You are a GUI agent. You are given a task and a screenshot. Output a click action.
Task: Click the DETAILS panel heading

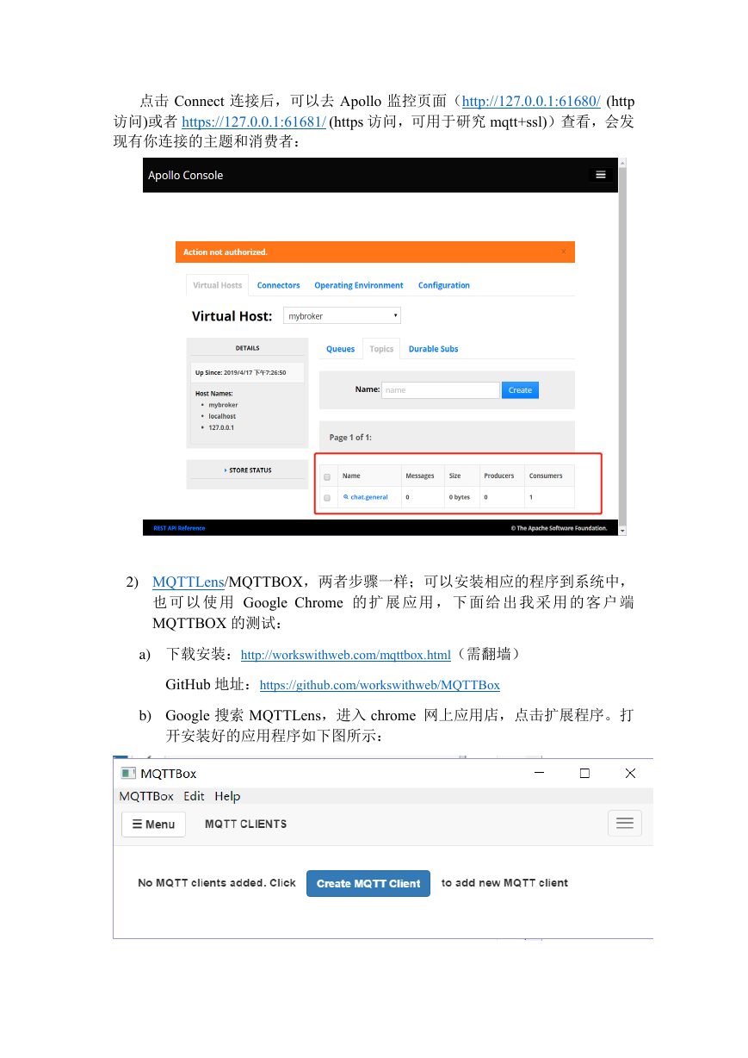[247, 348]
